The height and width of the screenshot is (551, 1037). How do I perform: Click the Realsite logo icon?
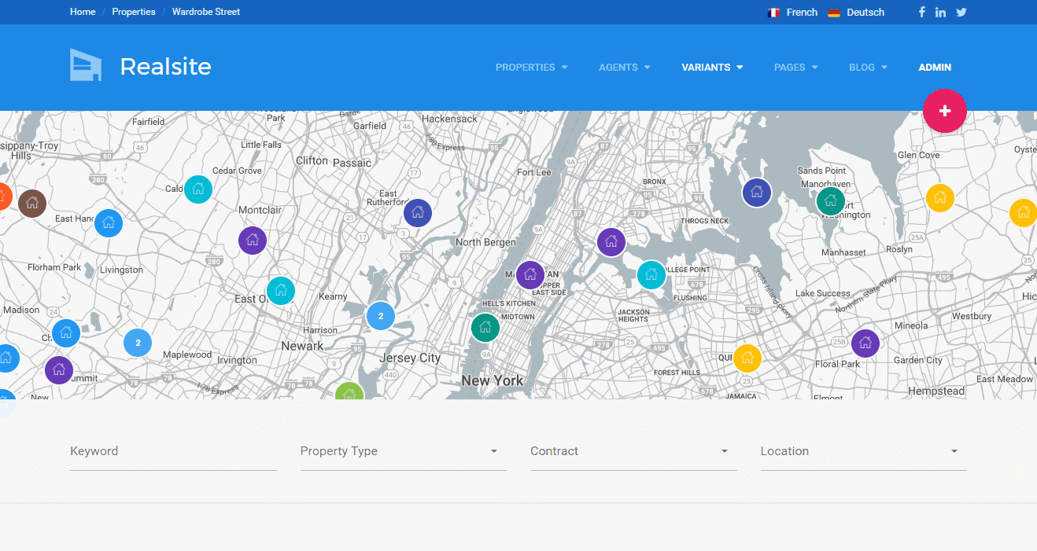[86, 65]
